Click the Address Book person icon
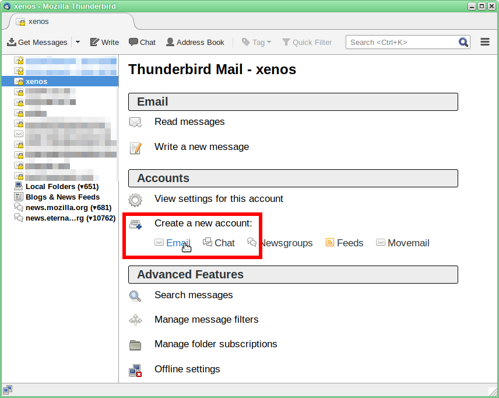499x398 pixels. [x=170, y=42]
